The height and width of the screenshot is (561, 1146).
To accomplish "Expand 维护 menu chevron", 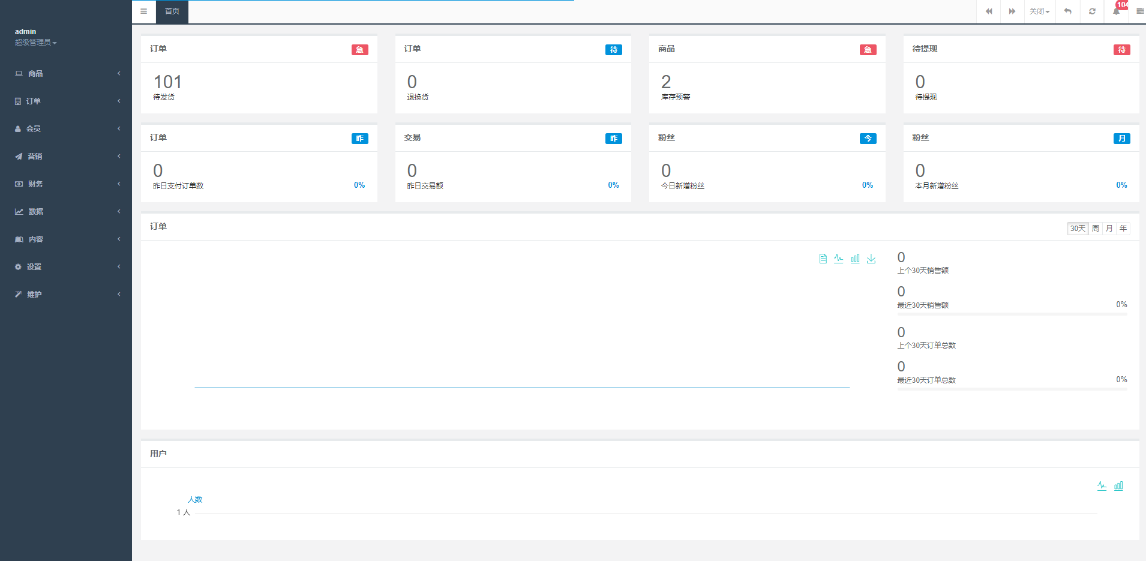I will click(119, 294).
